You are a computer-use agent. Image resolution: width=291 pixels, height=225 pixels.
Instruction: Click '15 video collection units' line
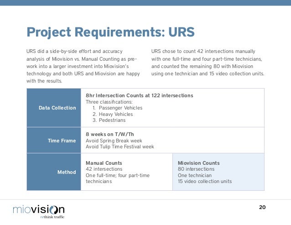point(205,181)
